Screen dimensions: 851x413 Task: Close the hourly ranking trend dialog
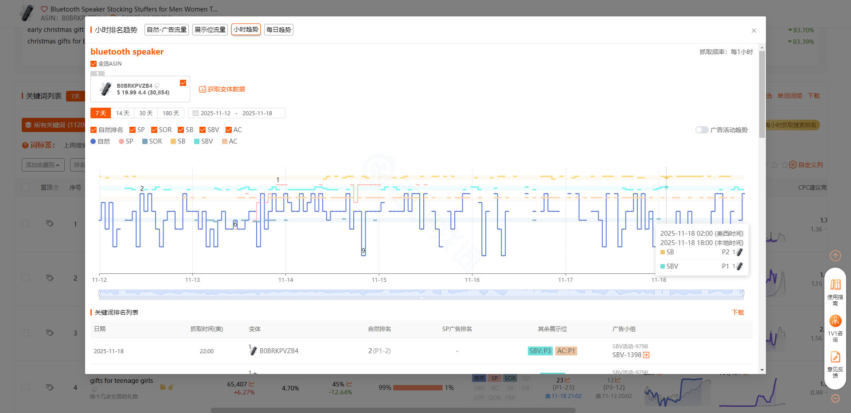click(753, 31)
